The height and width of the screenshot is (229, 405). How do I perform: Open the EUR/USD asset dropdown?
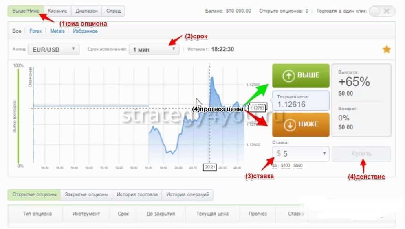tap(53, 49)
